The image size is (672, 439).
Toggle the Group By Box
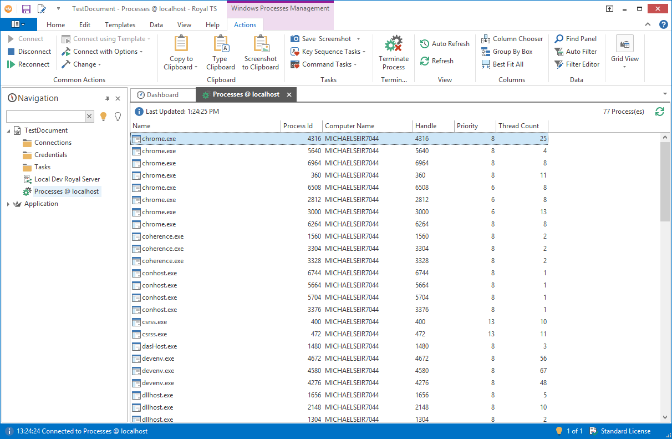507,52
